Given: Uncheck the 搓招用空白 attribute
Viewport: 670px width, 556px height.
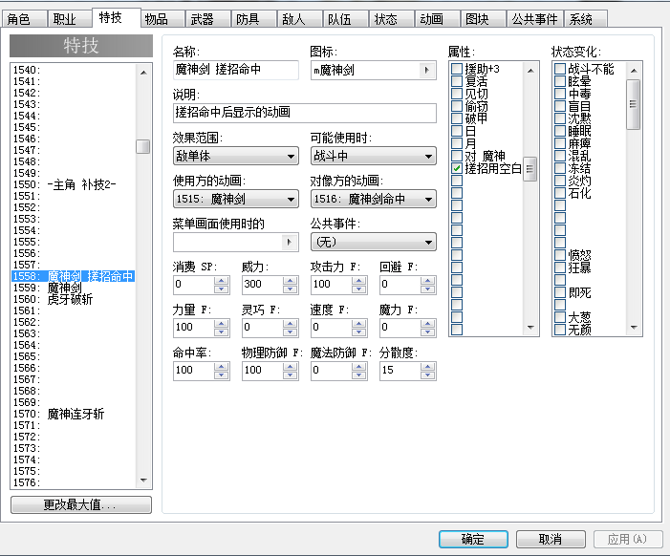Looking at the screenshot, I should pyautogui.click(x=457, y=168).
